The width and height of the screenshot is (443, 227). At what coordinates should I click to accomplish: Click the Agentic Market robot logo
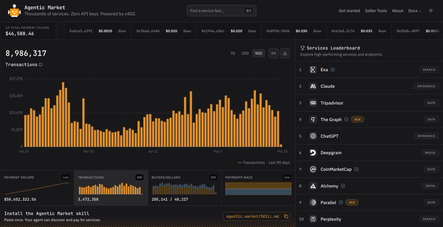(14, 11)
